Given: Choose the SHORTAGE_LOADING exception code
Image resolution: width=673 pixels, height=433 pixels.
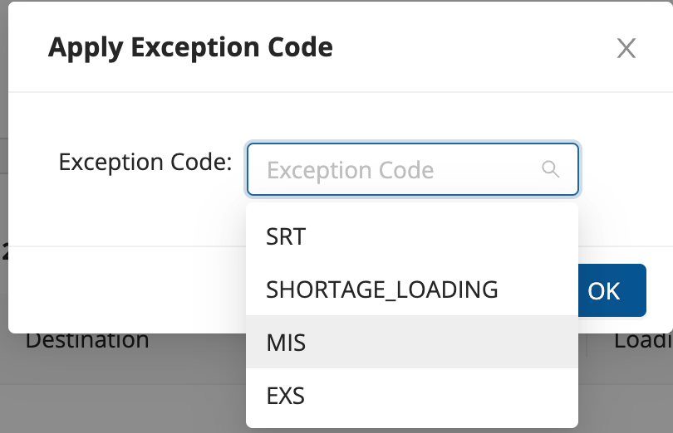Looking at the screenshot, I should coord(381,289).
